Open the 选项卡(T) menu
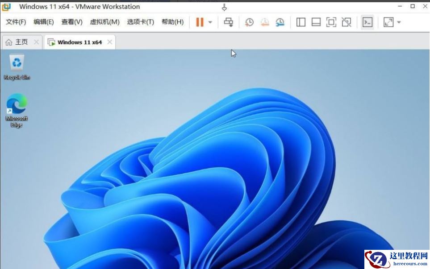 pyautogui.click(x=141, y=21)
